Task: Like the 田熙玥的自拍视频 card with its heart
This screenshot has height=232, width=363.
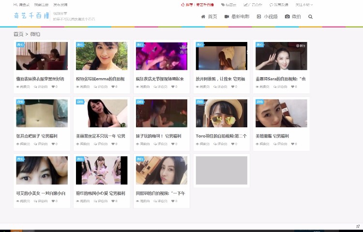Action: 173,201
